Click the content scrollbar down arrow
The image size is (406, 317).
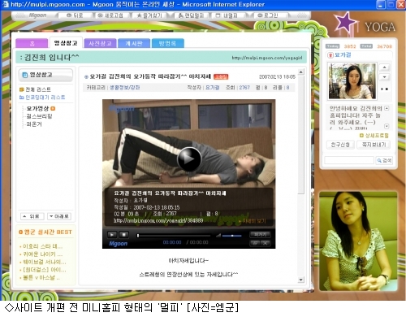(x=300, y=280)
